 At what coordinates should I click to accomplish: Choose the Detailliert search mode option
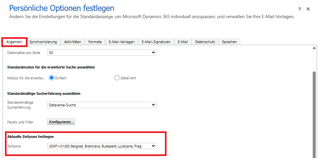pyautogui.click(x=117, y=78)
